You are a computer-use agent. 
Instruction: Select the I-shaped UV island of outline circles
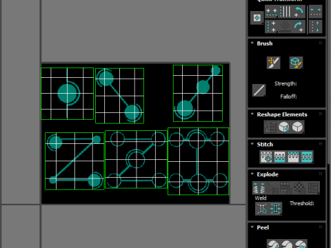click(198, 161)
